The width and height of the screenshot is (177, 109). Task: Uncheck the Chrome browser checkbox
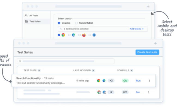point(59,35)
